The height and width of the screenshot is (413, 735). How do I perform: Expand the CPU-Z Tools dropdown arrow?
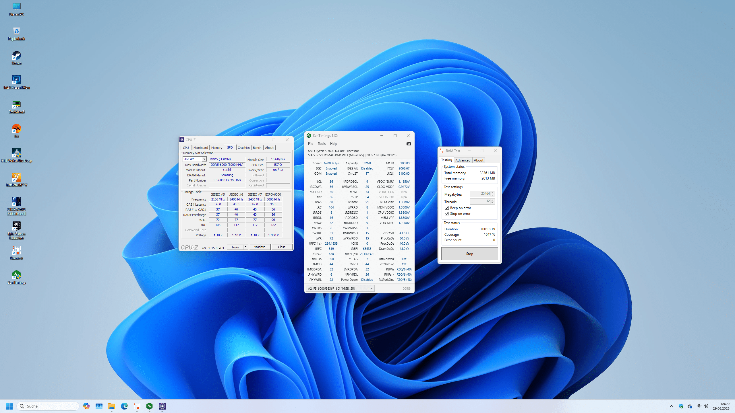coord(245,247)
